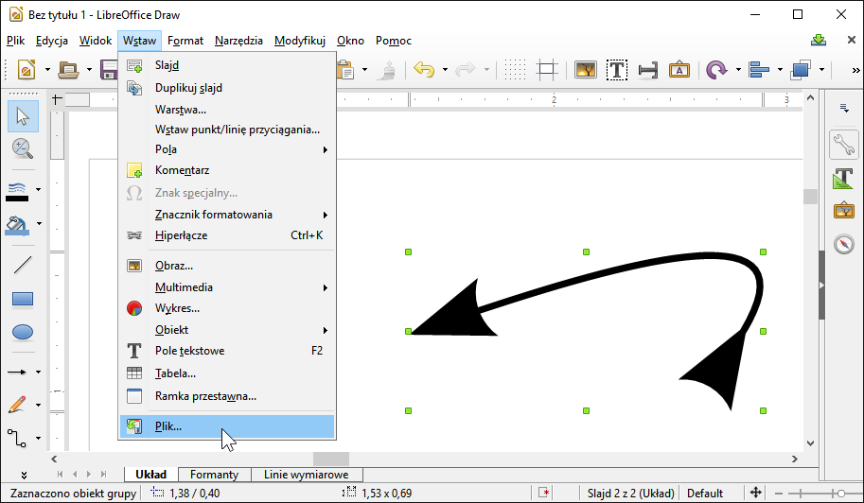Viewport: 864px width, 503px height.
Task: Open the Format menu
Action: tap(185, 41)
